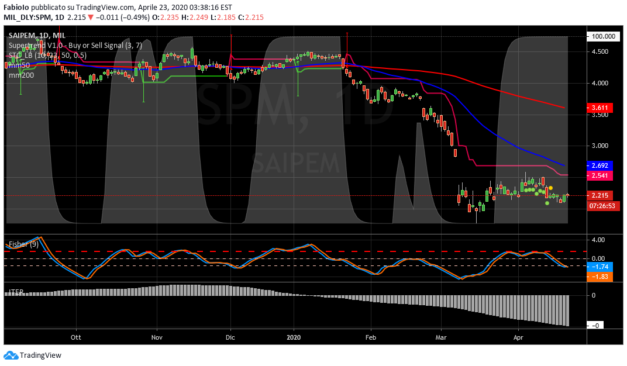Click the orange -1.83 Fisher value tag
627x366 pixels.
[600, 277]
